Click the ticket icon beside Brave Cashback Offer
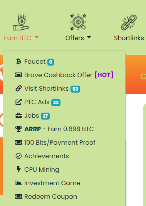 [18, 75]
